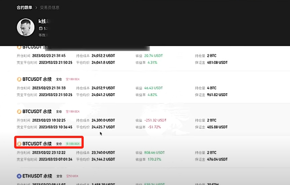This screenshot has height=185, width=290.
Task: Click close time 2023/02/23 10:36:45
Action: pyautogui.click(x=55, y=127)
